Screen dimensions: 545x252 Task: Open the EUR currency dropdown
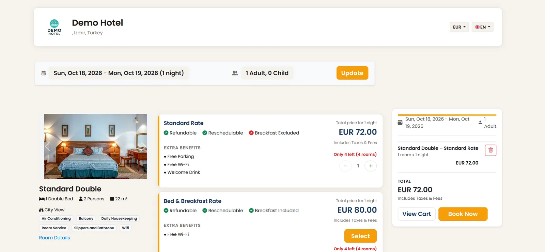pyautogui.click(x=459, y=27)
